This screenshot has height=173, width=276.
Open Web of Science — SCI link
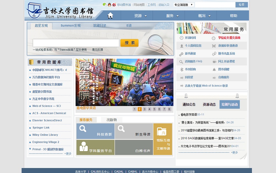coord(46,106)
